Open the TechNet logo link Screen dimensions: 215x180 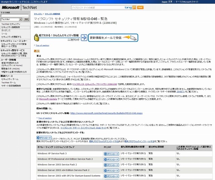30,7
